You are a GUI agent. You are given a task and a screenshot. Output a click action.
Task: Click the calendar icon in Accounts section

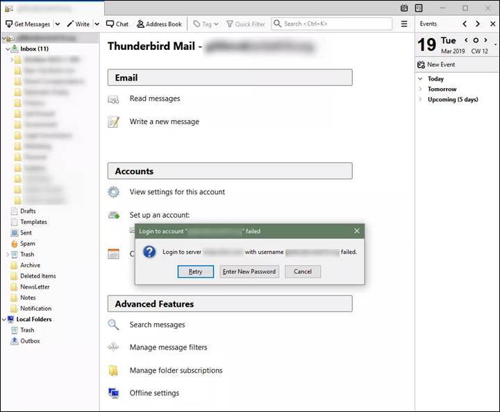113,254
